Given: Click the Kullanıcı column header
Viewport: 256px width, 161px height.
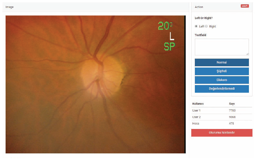Looking at the screenshot, I should point(198,104).
